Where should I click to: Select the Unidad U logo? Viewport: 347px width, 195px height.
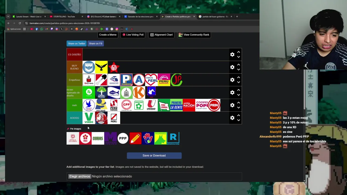151,105
